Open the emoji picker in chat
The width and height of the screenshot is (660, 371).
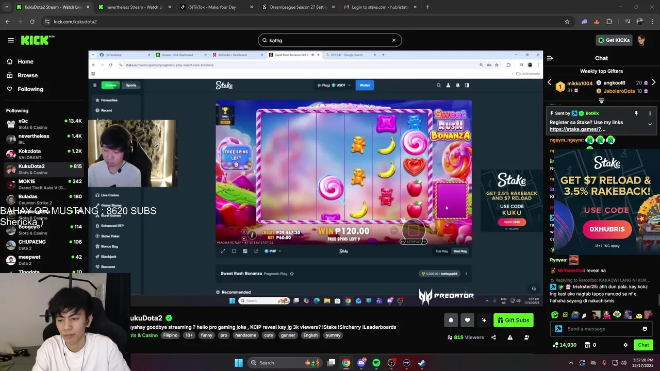coord(645,329)
